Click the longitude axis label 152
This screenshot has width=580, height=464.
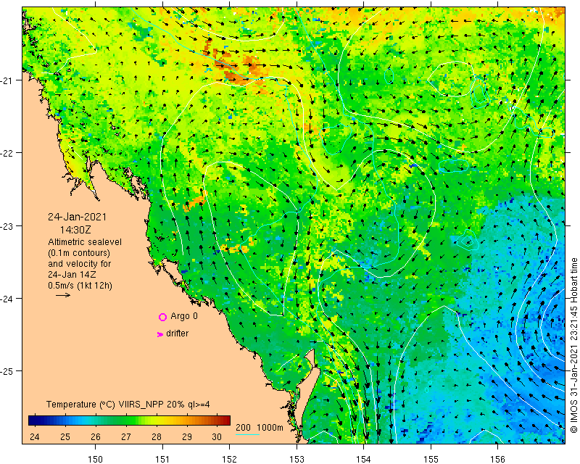click(x=229, y=459)
